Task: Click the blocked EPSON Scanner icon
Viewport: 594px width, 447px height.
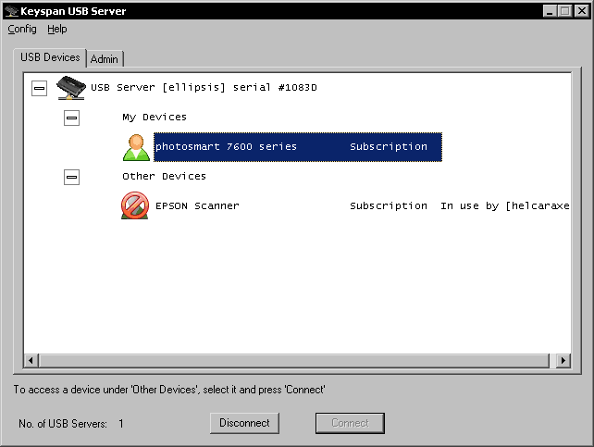Action: point(135,205)
